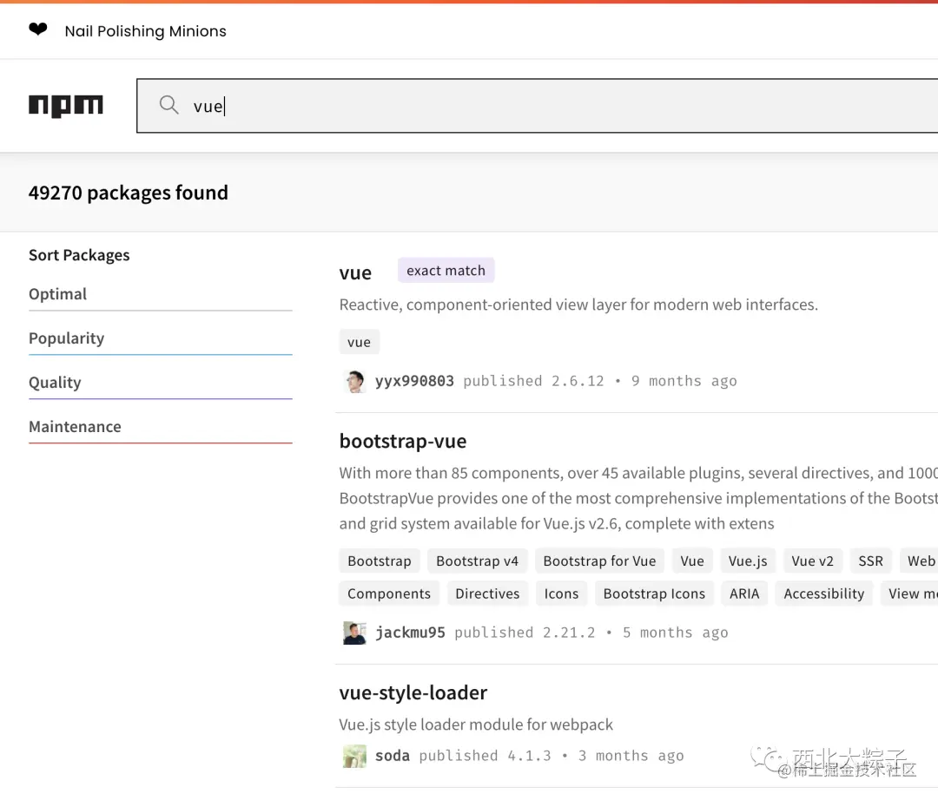
Task: Select the Vue v2 keyword tag
Action: click(812, 561)
